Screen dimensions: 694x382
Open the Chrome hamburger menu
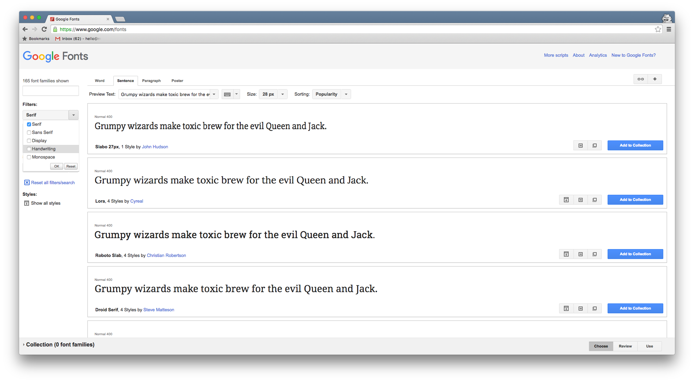pos(669,29)
